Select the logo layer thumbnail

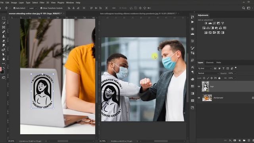pos(205,87)
